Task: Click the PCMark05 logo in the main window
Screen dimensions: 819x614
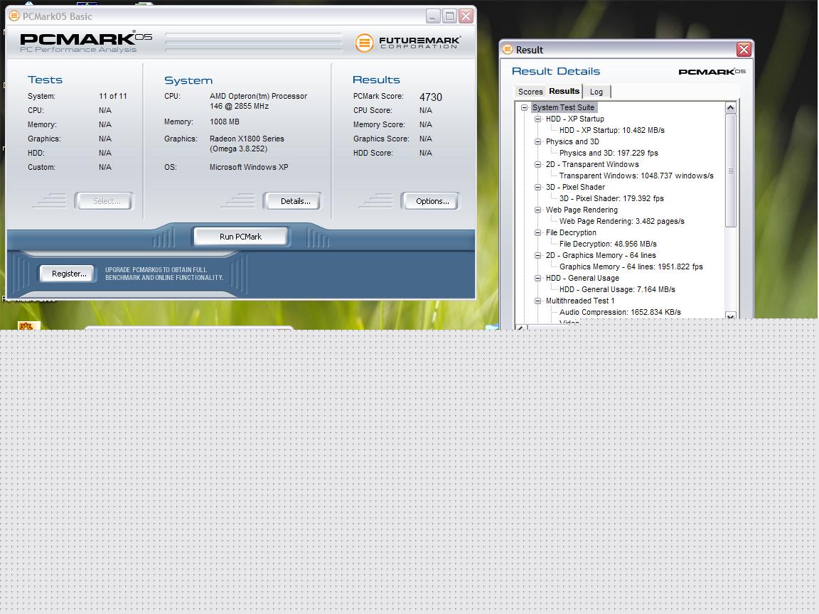Action: tap(85, 42)
